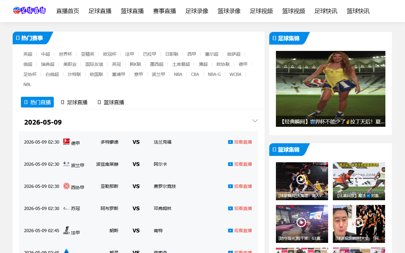The image size is (405, 253).
Task: Open 赛事直播 navigation item
Action: [x=165, y=11]
